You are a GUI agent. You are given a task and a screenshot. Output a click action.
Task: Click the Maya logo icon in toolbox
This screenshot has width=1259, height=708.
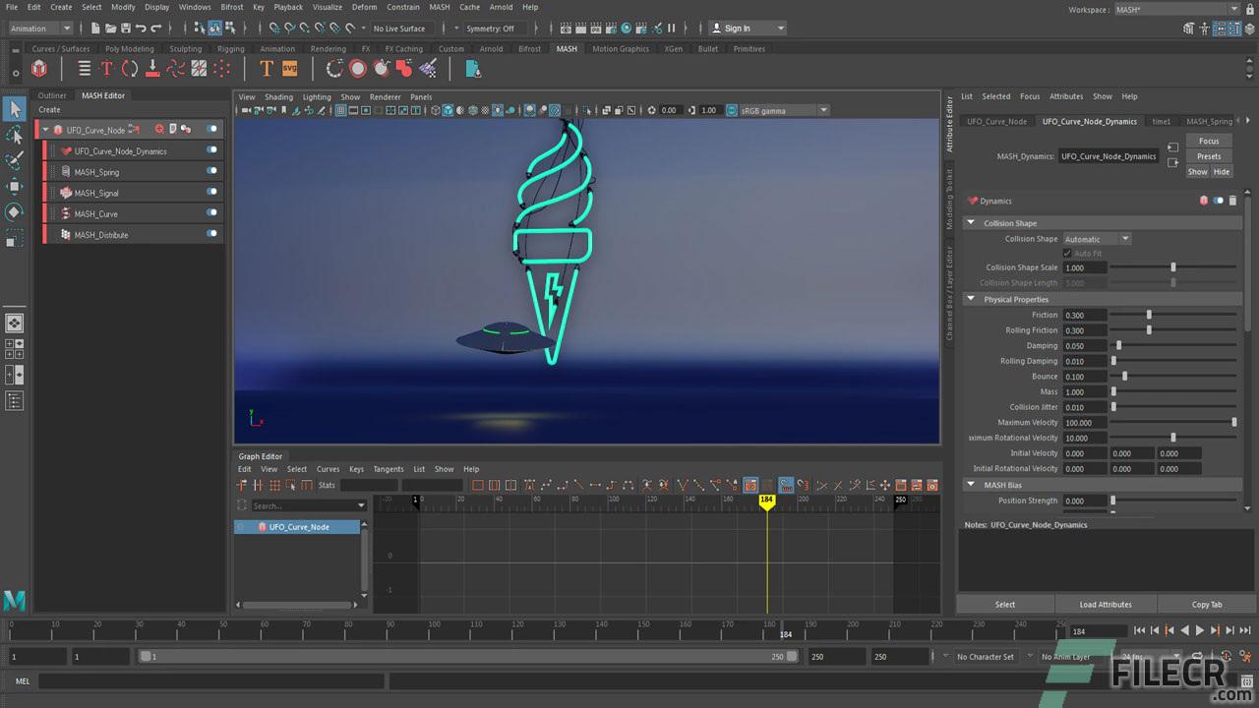(x=14, y=601)
